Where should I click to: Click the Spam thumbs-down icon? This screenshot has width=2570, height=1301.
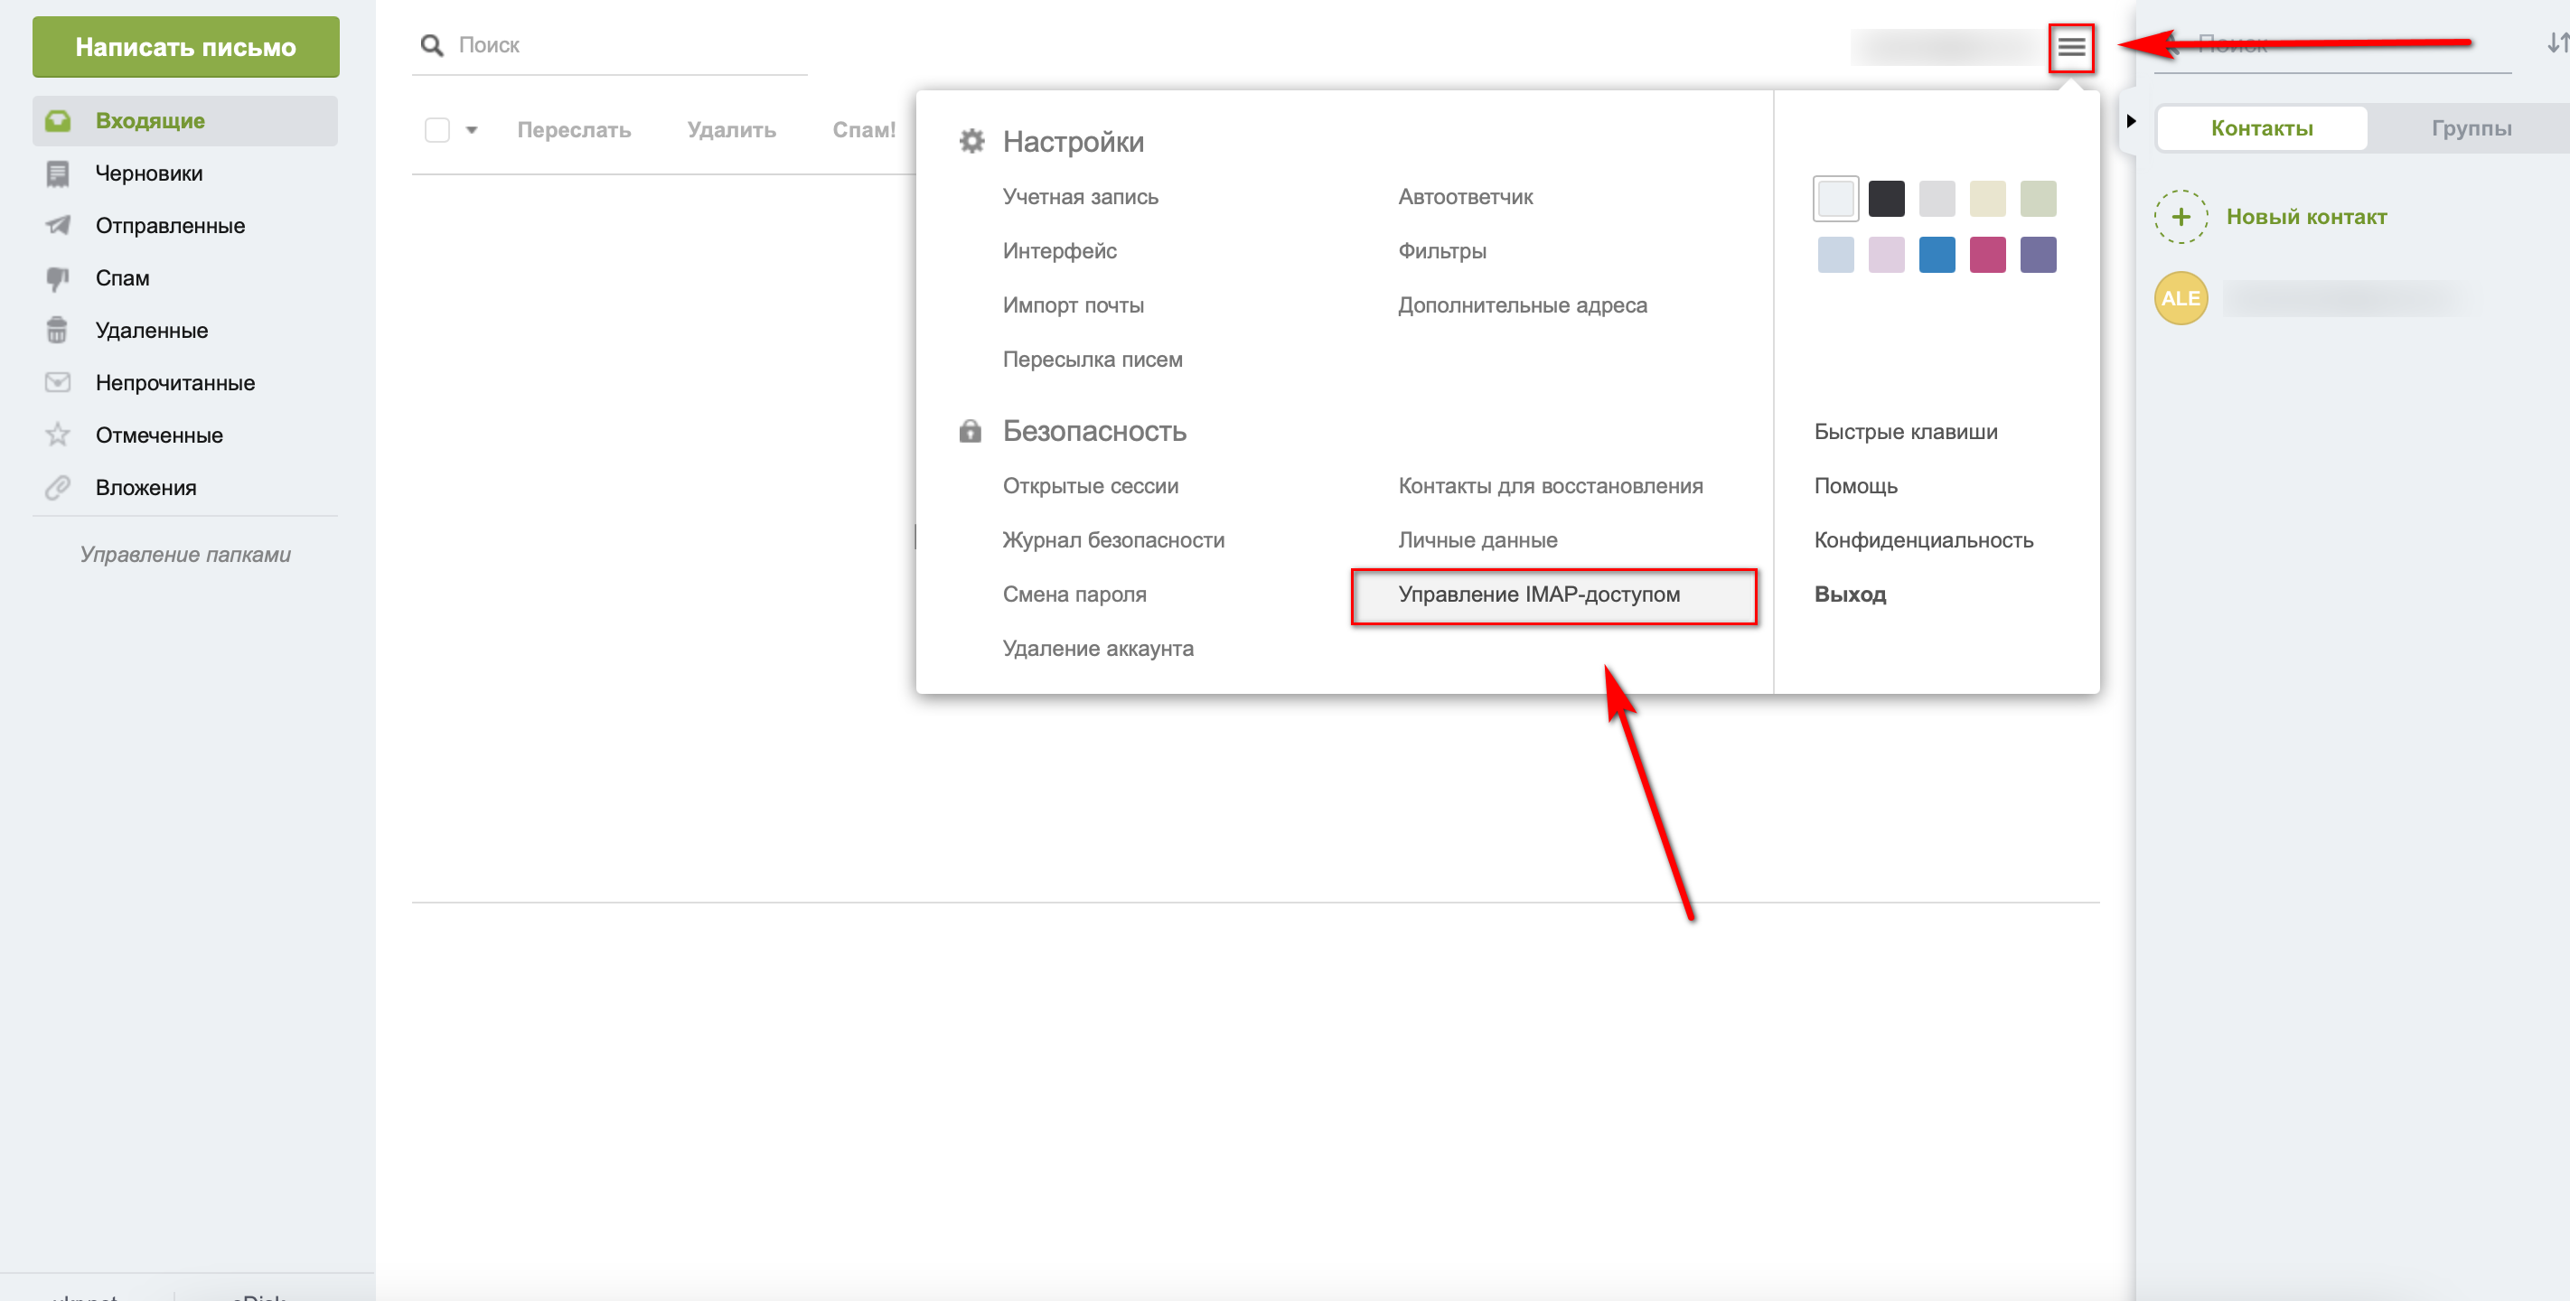(58, 278)
